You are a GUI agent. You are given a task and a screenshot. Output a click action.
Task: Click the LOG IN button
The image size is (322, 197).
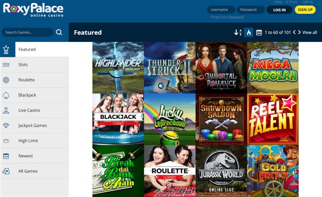coord(279,10)
